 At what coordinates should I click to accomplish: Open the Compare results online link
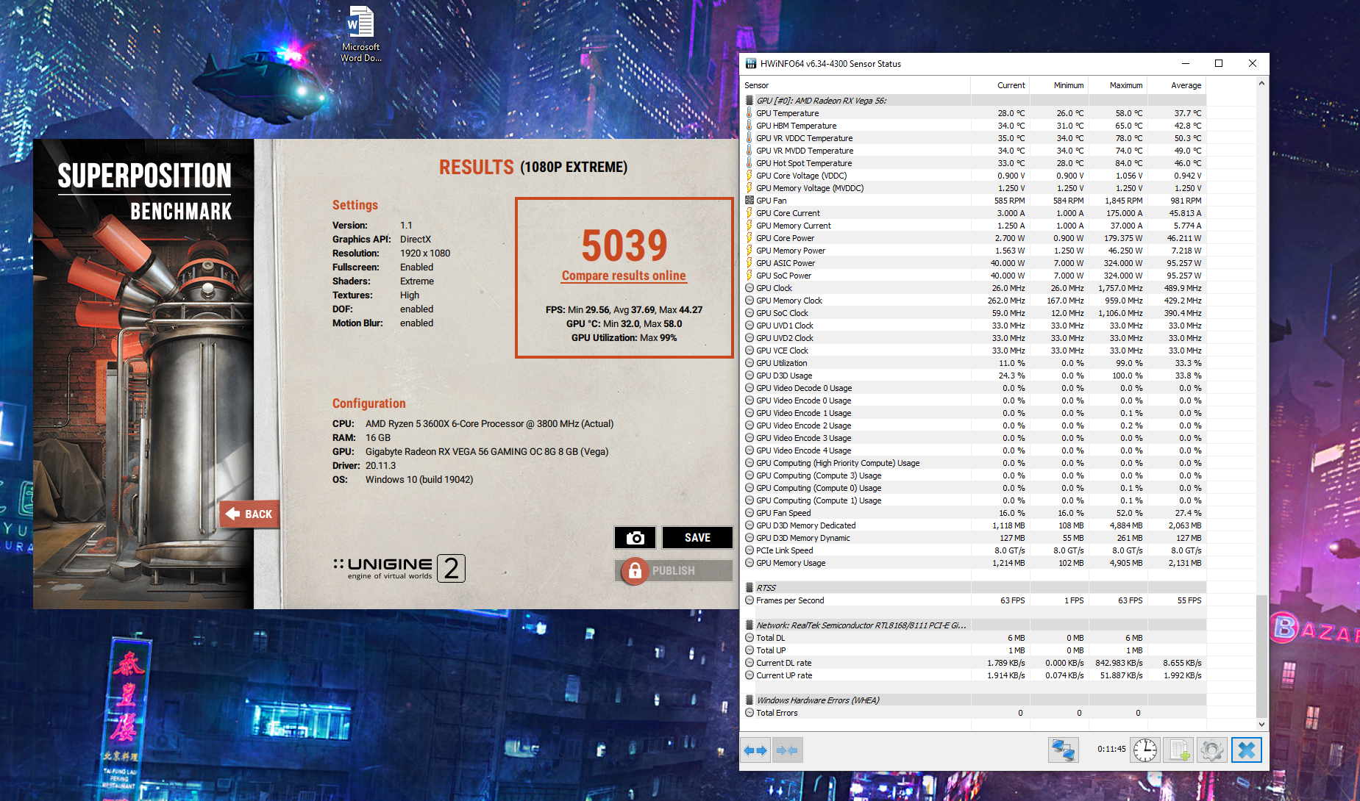[624, 276]
